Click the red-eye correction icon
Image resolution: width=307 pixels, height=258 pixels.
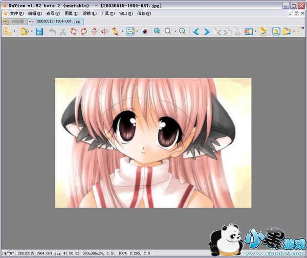point(145,32)
